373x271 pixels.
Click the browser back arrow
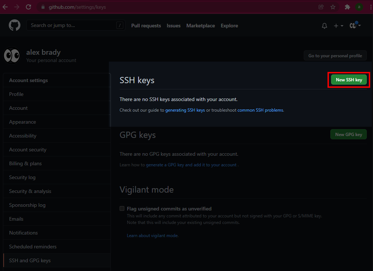[5, 7]
